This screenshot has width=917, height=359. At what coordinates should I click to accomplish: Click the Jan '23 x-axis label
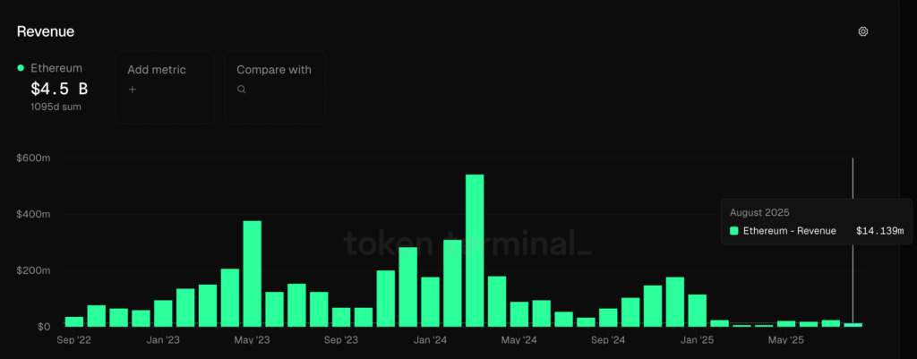point(163,339)
